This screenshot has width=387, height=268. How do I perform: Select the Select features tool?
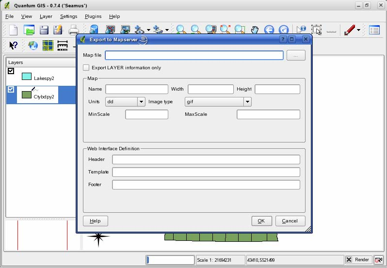[316, 30]
